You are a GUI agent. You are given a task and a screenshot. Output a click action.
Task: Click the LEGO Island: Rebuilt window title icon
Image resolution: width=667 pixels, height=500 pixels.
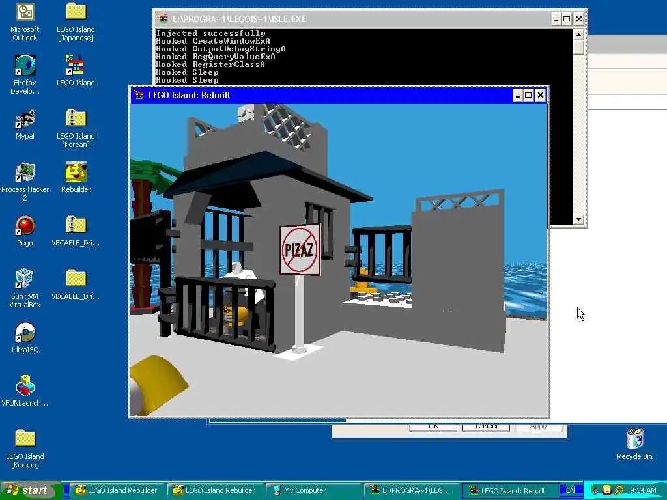click(x=139, y=95)
